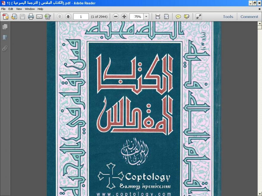This screenshot has width=262, height=196.
Task: Open the Tools pane
Action: pyautogui.click(x=228, y=17)
